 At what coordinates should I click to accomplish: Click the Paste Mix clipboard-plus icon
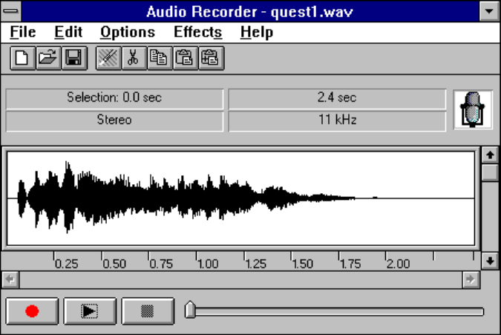(212, 58)
